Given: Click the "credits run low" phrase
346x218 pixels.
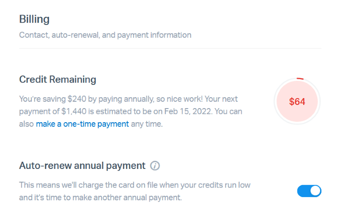Looking at the screenshot, I should click(x=225, y=185).
